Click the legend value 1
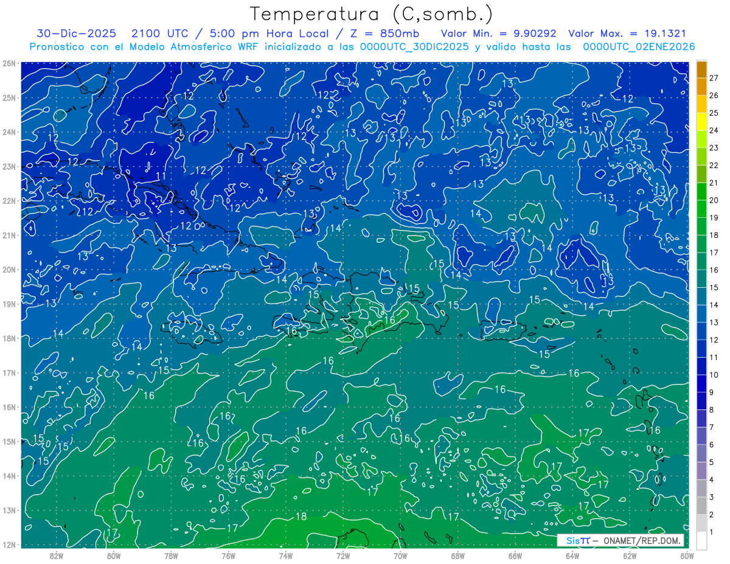 712,532
